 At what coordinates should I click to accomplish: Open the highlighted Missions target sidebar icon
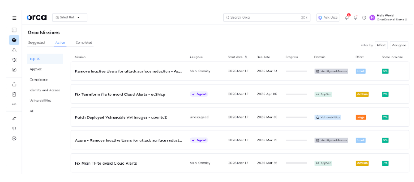point(14,40)
